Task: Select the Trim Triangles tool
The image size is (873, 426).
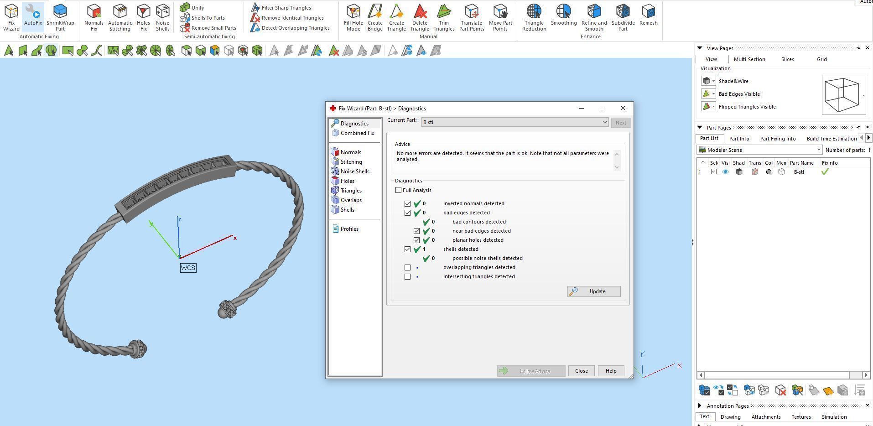Action: tap(444, 17)
